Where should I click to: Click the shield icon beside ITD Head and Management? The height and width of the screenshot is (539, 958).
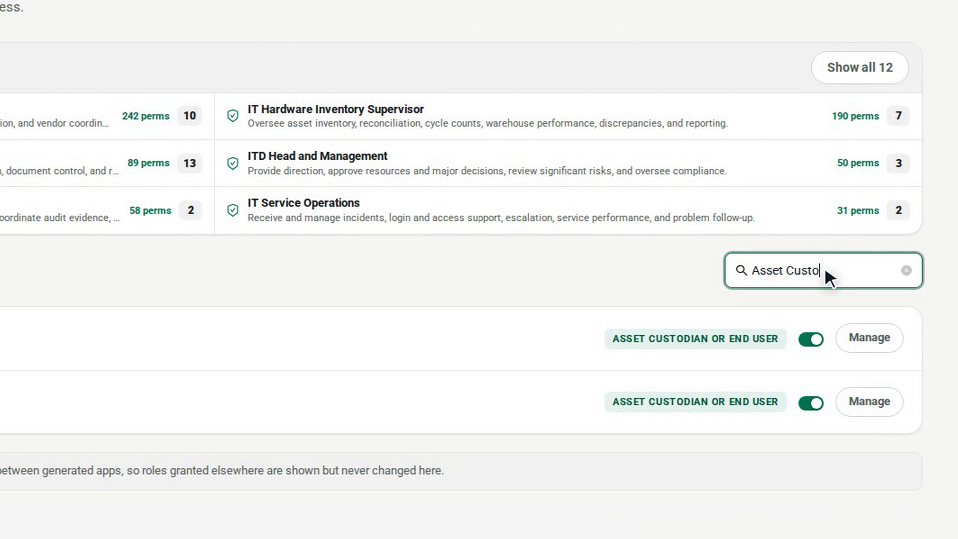(x=233, y=163)
